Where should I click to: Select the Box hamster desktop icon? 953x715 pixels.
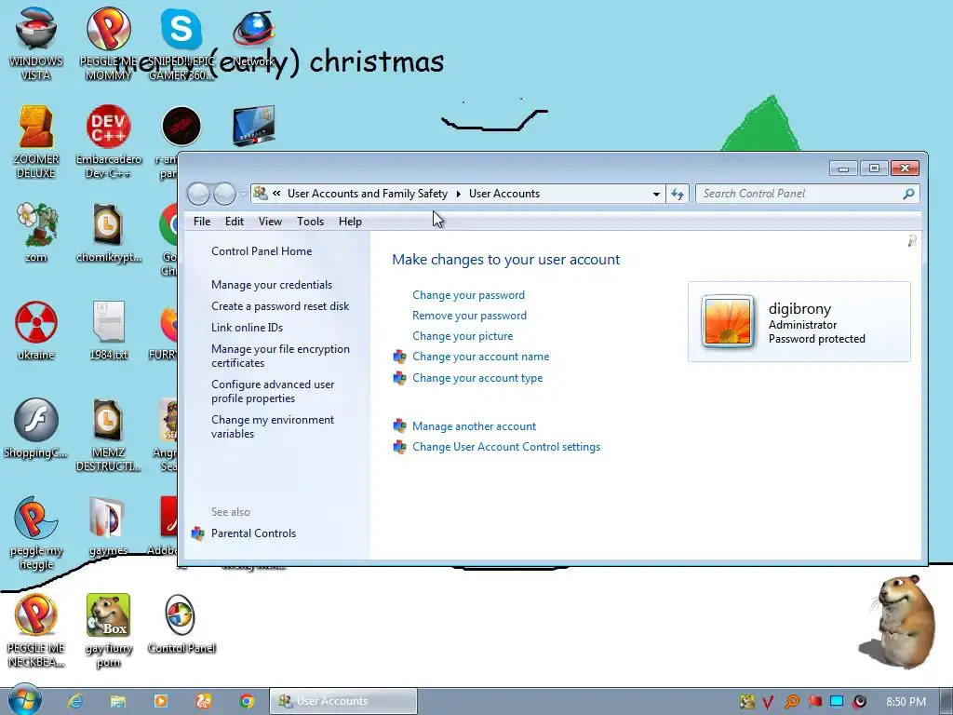point(108,630)
